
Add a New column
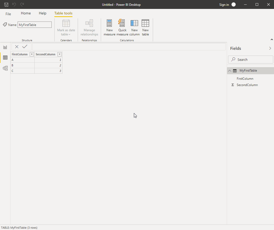(x=134, y=28)
